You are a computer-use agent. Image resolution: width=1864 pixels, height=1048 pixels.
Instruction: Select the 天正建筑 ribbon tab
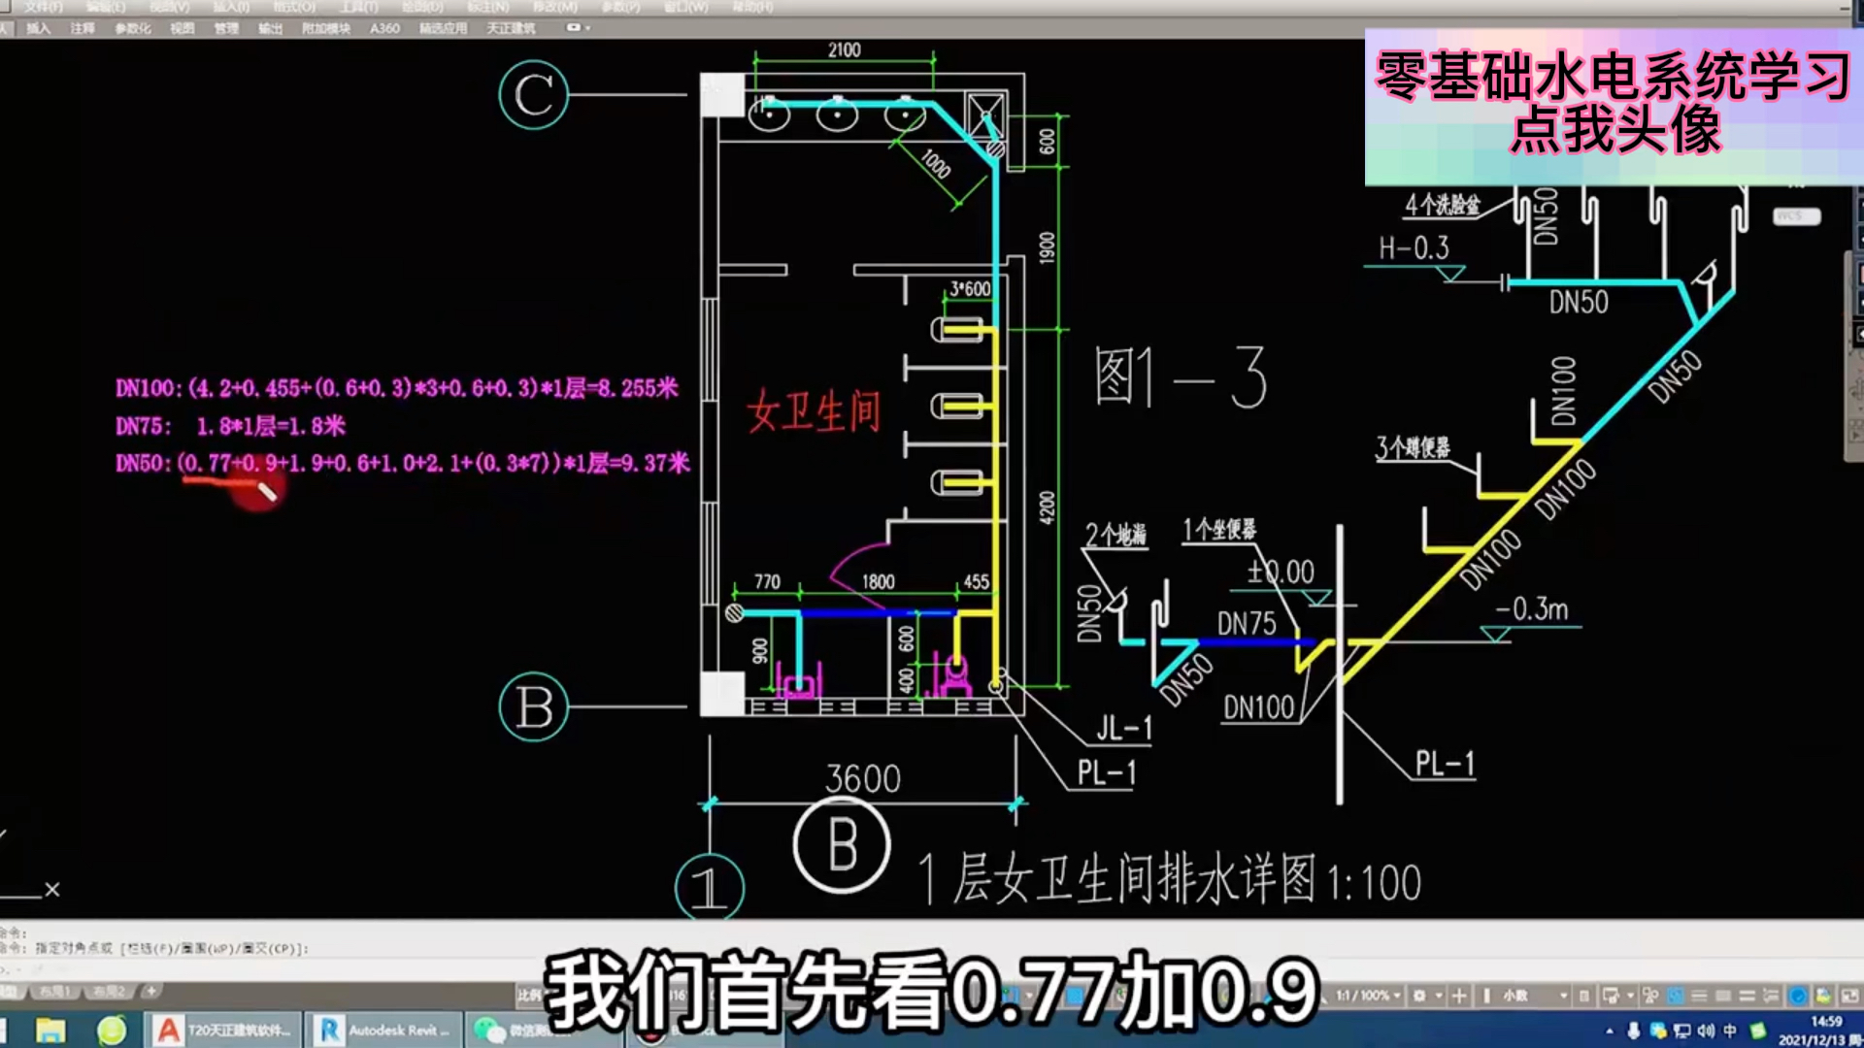[510, 29]
